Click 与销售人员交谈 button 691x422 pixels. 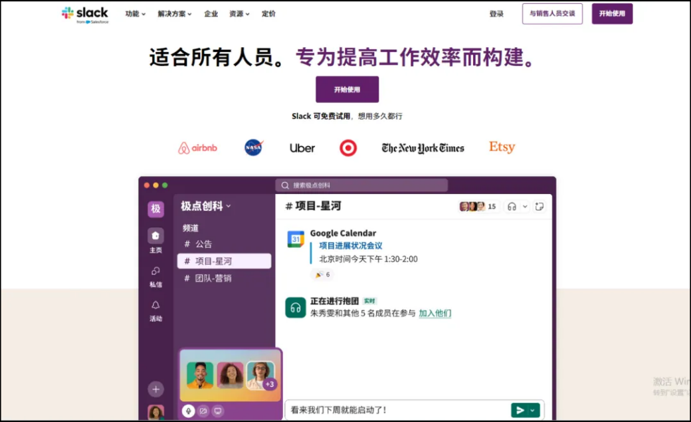pos(552,14)
